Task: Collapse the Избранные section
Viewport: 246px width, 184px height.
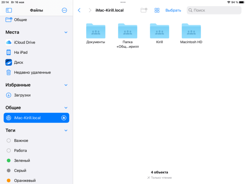Action: click(x=66, y=85)
